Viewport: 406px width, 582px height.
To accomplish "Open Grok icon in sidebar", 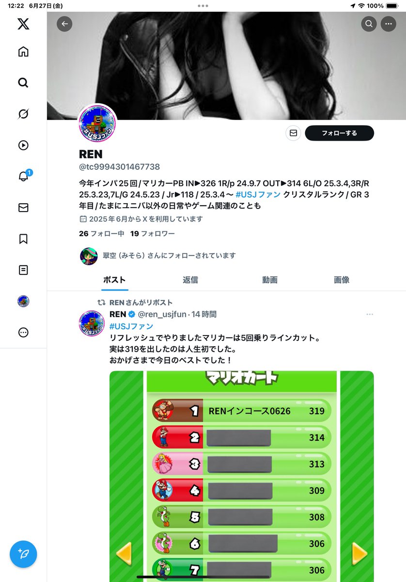I will [x=23, y=114].
